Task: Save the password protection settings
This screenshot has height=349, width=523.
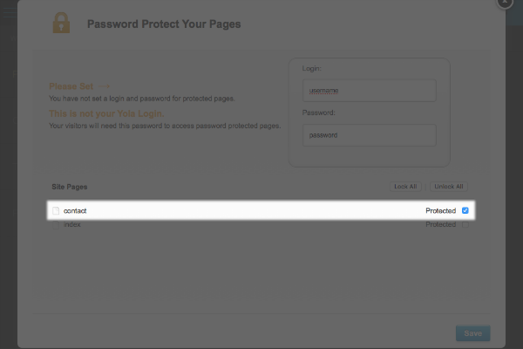Action: [x=472, y=333]
